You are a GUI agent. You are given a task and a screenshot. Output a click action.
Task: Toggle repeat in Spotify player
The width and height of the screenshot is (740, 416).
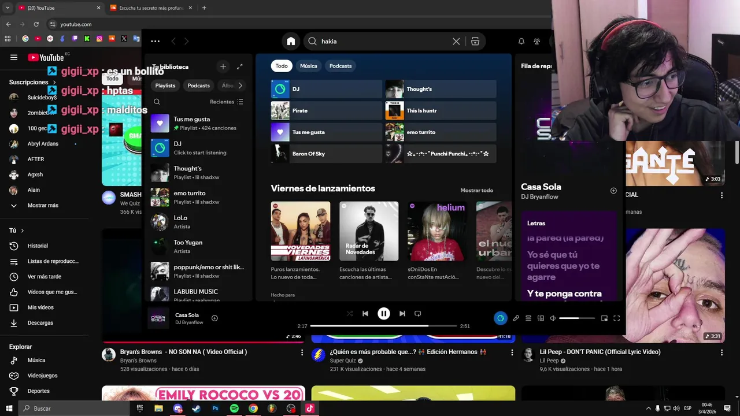(417, 313)
